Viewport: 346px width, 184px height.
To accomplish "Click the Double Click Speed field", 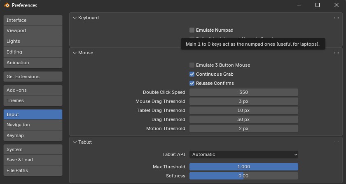I will coord(243,92).
